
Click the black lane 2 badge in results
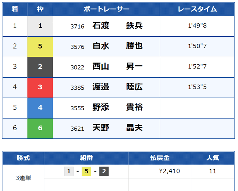[x=40, y=66]
